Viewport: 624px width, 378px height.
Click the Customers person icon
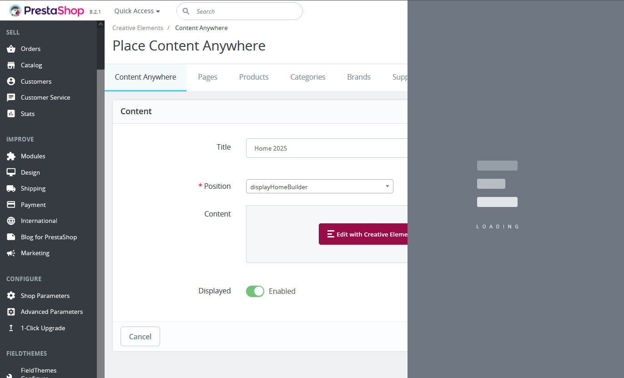click(11, 81)
